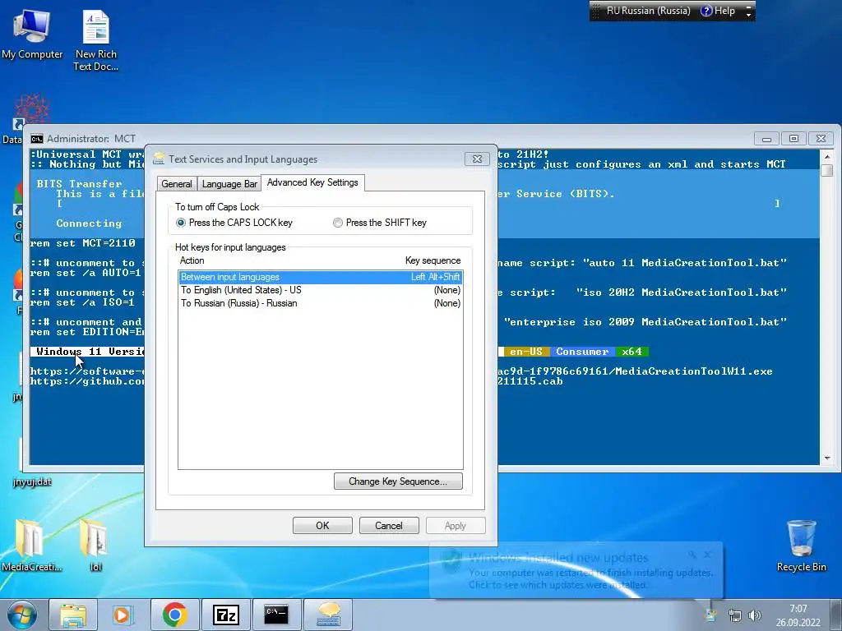Minimize the Administrator: MCT window
The image size is (842, 631).
(767, 138)
